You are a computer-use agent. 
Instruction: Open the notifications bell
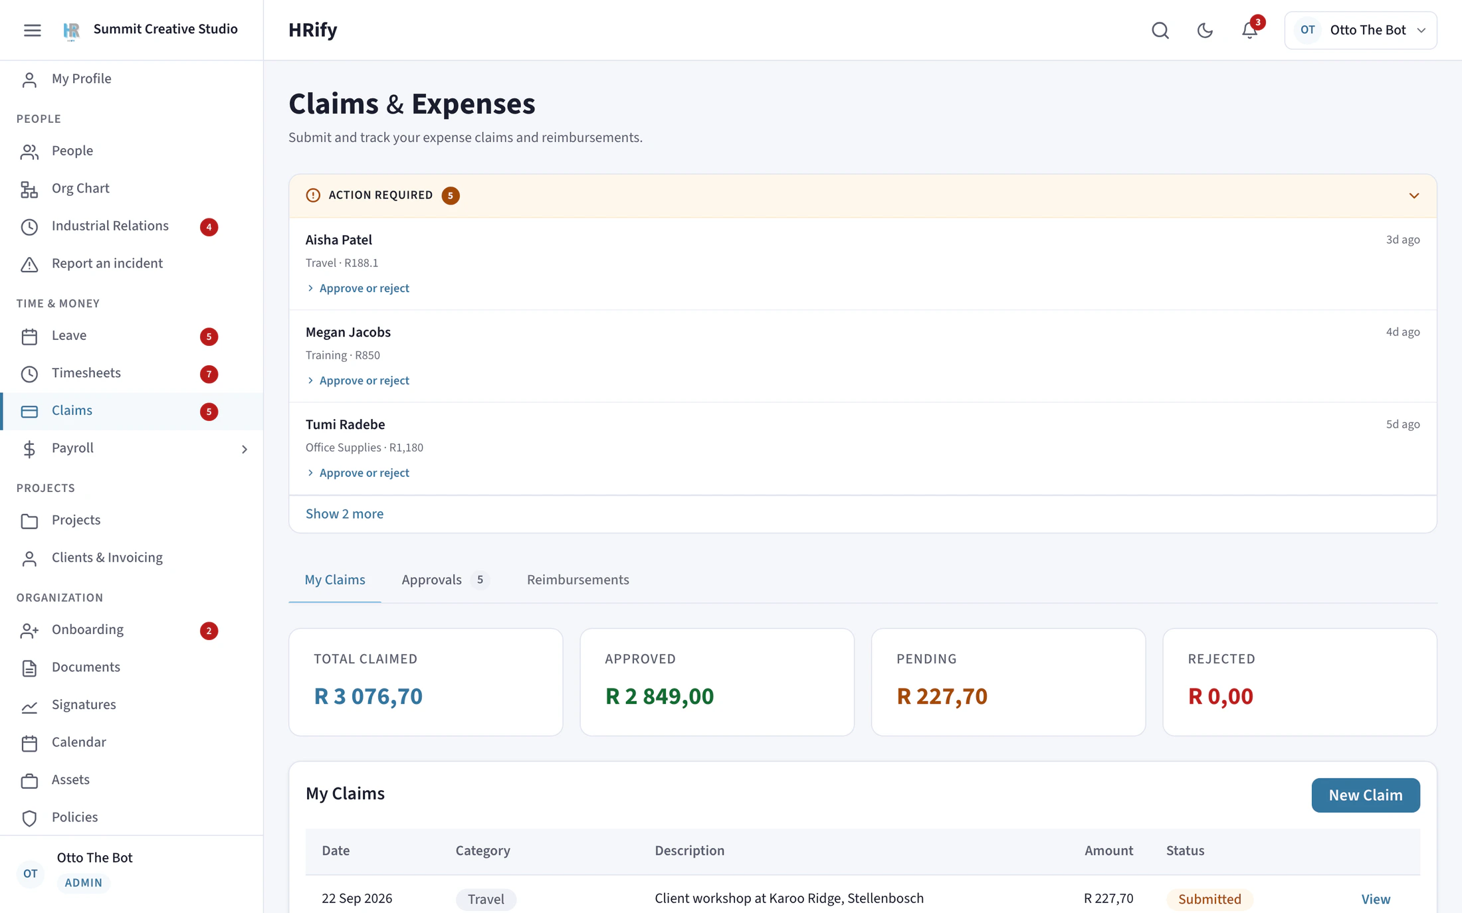pyautogui.click(x=1249, y=31)
